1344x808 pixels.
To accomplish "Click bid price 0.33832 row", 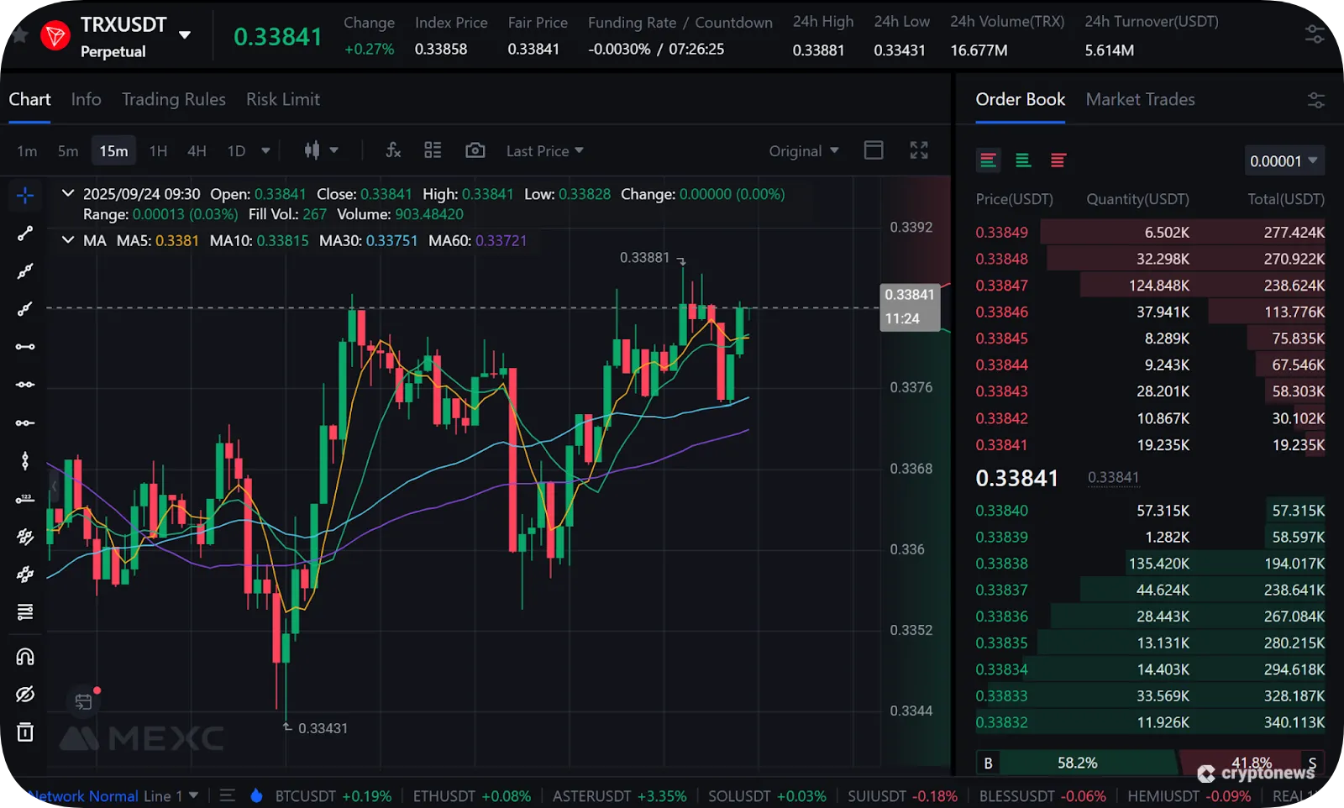I will [x=1150, y=722].
